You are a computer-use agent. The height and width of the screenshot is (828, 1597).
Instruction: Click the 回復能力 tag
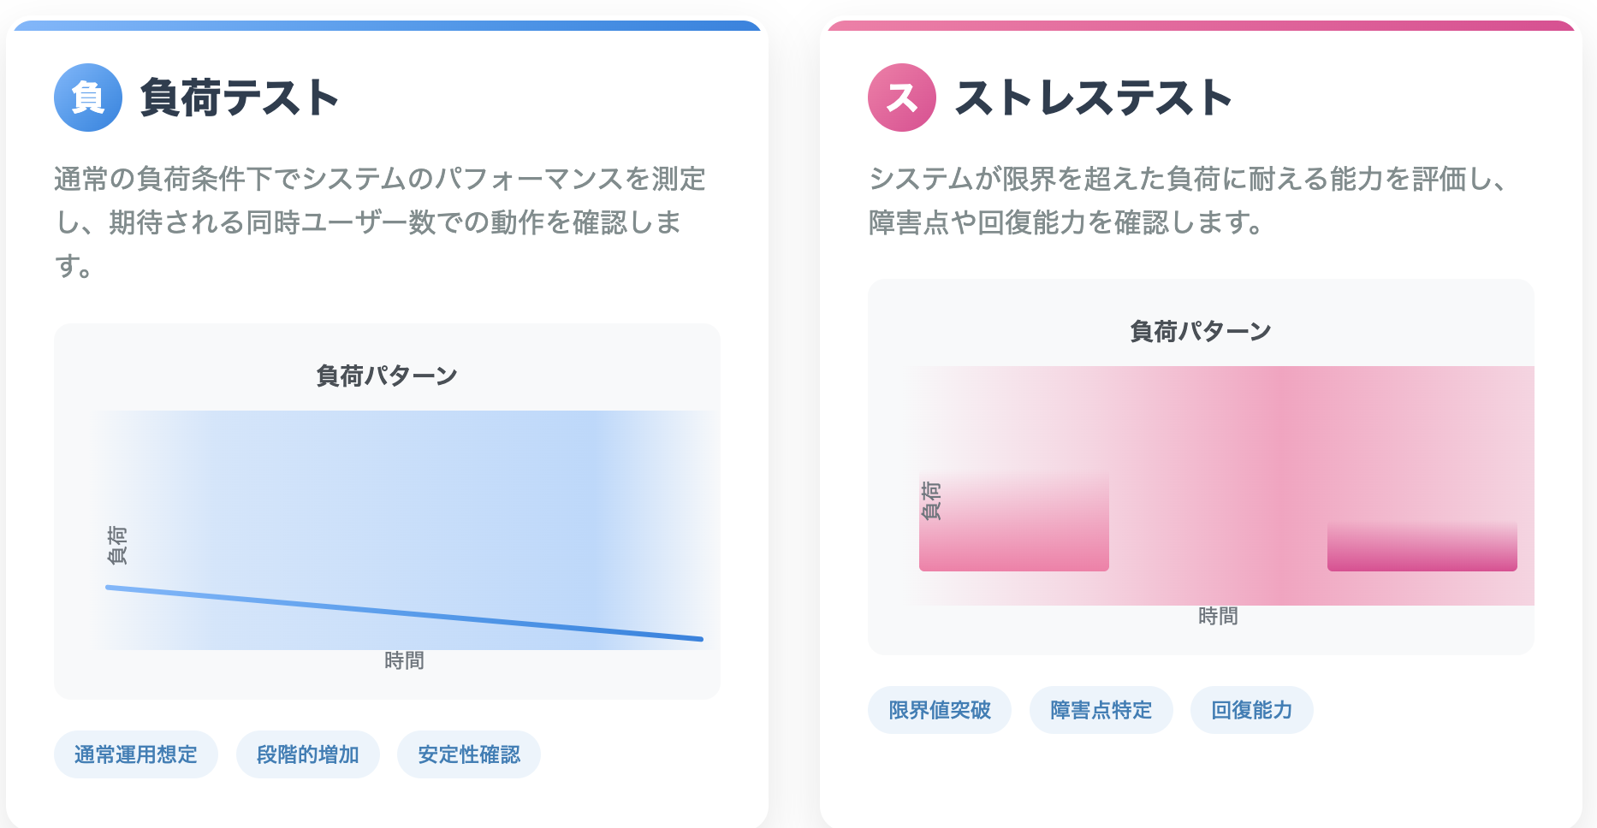point(1252,710)
